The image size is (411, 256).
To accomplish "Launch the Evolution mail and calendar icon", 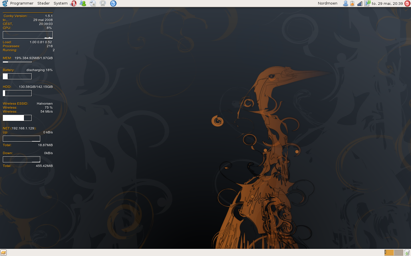I will pos(93,3).
